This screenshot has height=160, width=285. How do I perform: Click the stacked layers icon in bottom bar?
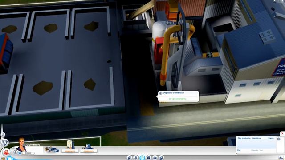(161, 157)
